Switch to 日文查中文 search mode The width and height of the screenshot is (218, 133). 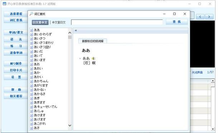(40, 22)
